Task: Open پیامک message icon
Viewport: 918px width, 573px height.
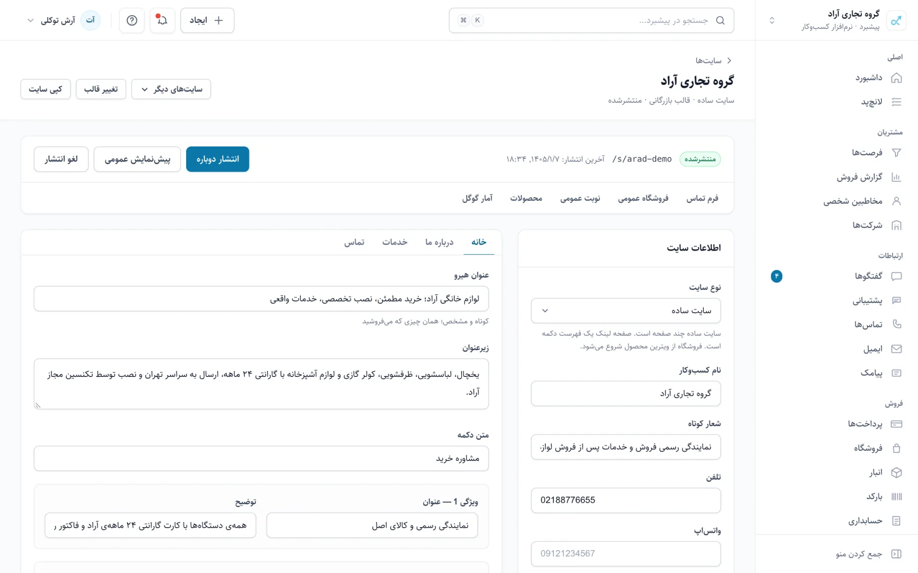Action: click(896, 373)
